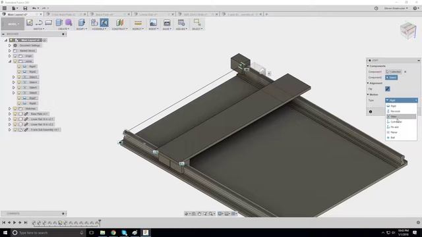Click the Pan hand icon

[x=199, y=213]
